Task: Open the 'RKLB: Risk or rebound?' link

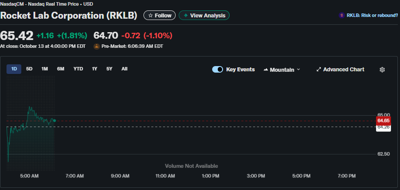Action: [x=372, y=15]
